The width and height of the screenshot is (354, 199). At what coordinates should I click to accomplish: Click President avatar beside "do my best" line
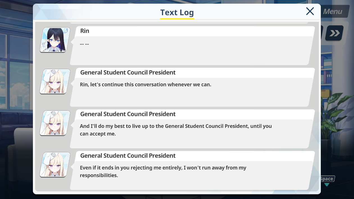(55, 123)
